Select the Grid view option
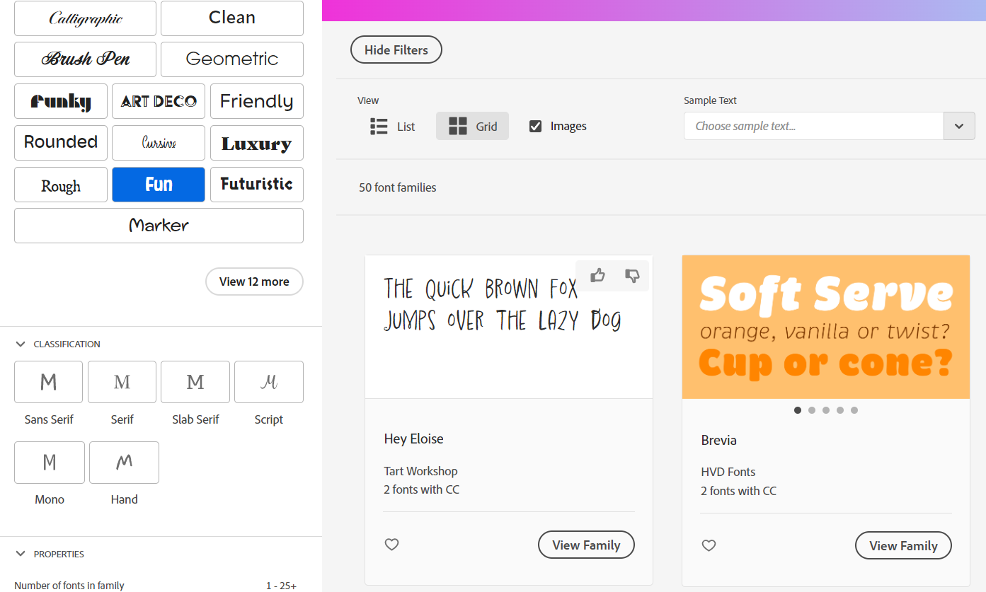 [x=472, y=127]
